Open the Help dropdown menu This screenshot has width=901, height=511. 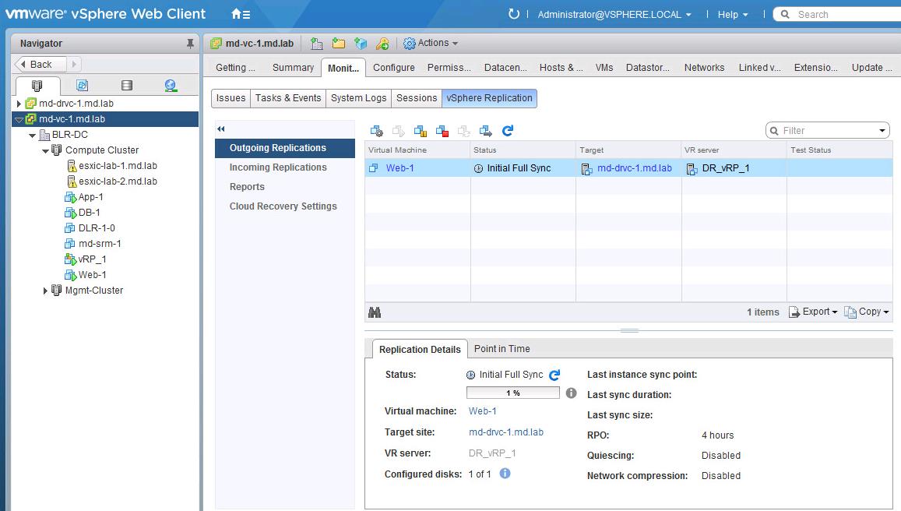733,14
